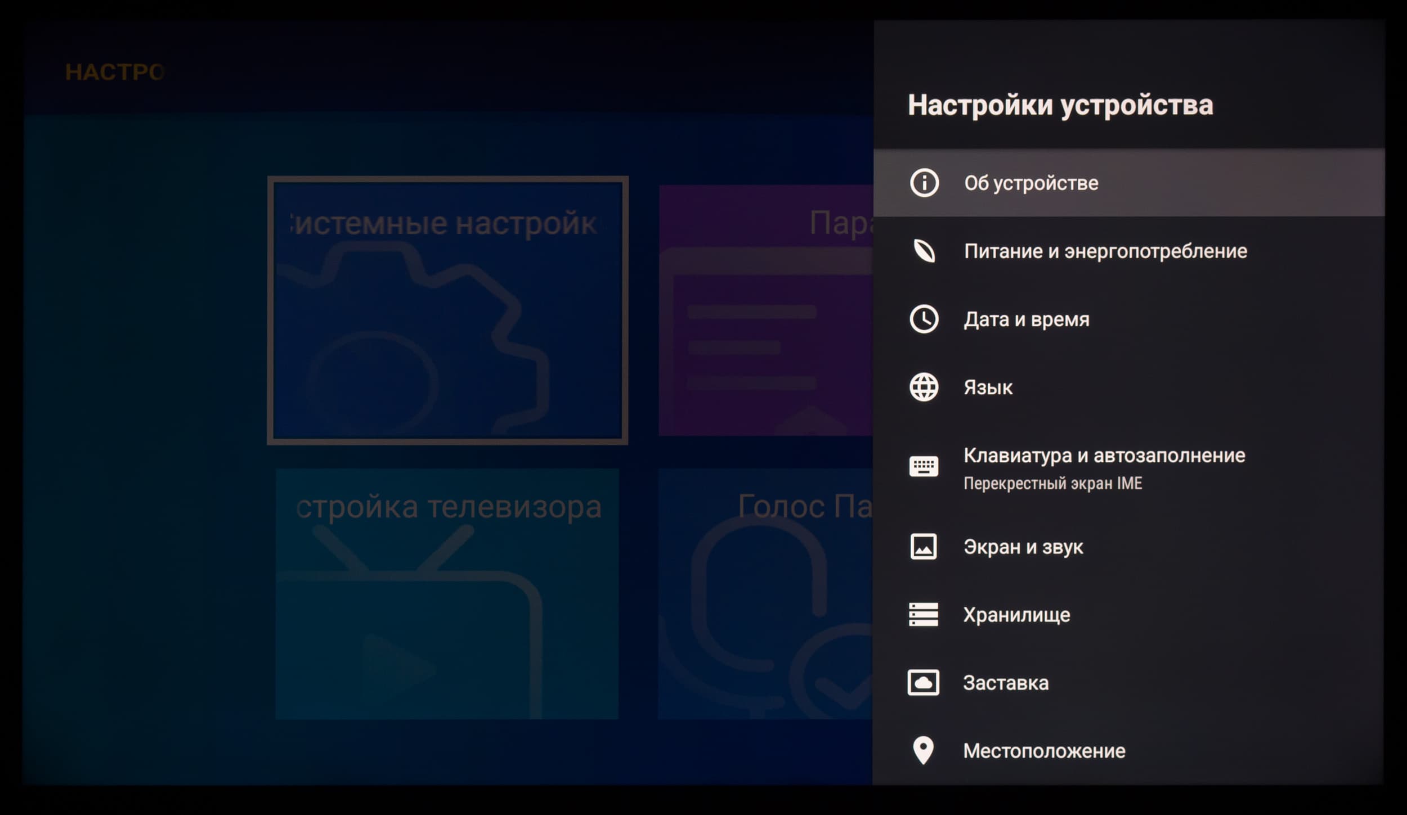Click the storage stack icon
Screen dimensions: 1407x815
pyautogui.click(x=924, y=614)
